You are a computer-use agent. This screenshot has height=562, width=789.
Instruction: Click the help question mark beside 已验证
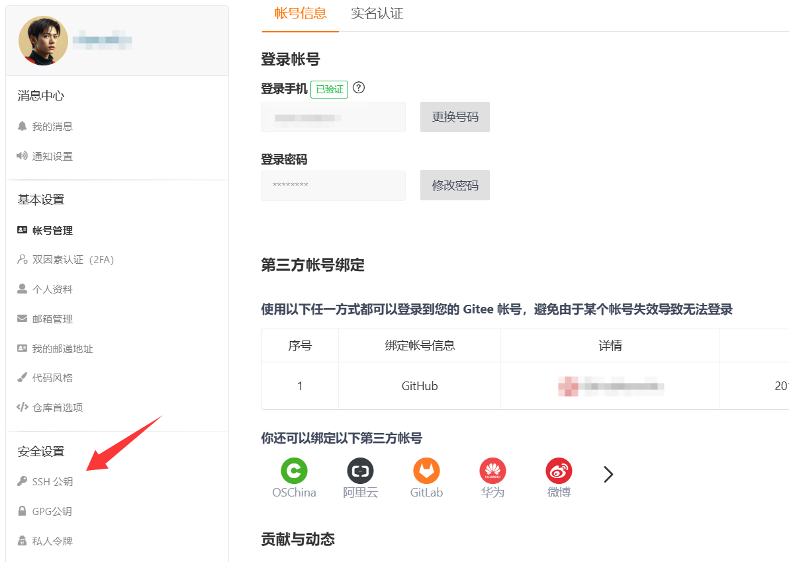pos(359,88)
